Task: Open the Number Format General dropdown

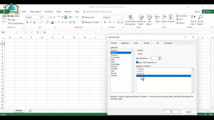Action: (x=122, y=17)
